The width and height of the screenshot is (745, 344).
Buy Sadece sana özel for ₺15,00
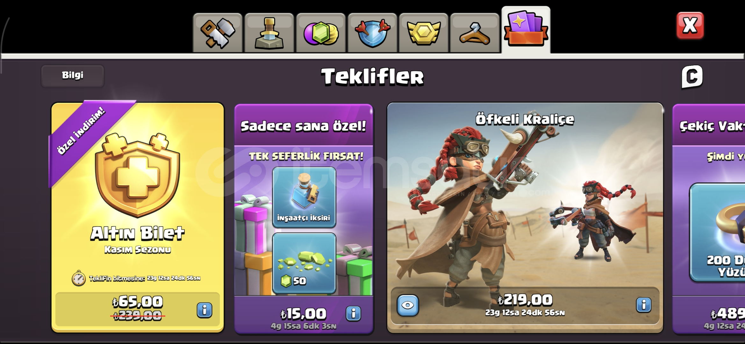click(x=304, y=314)
